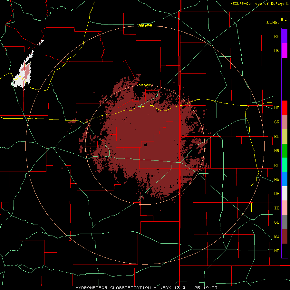Click the 100 NMI range ring label

click(145, 25)
